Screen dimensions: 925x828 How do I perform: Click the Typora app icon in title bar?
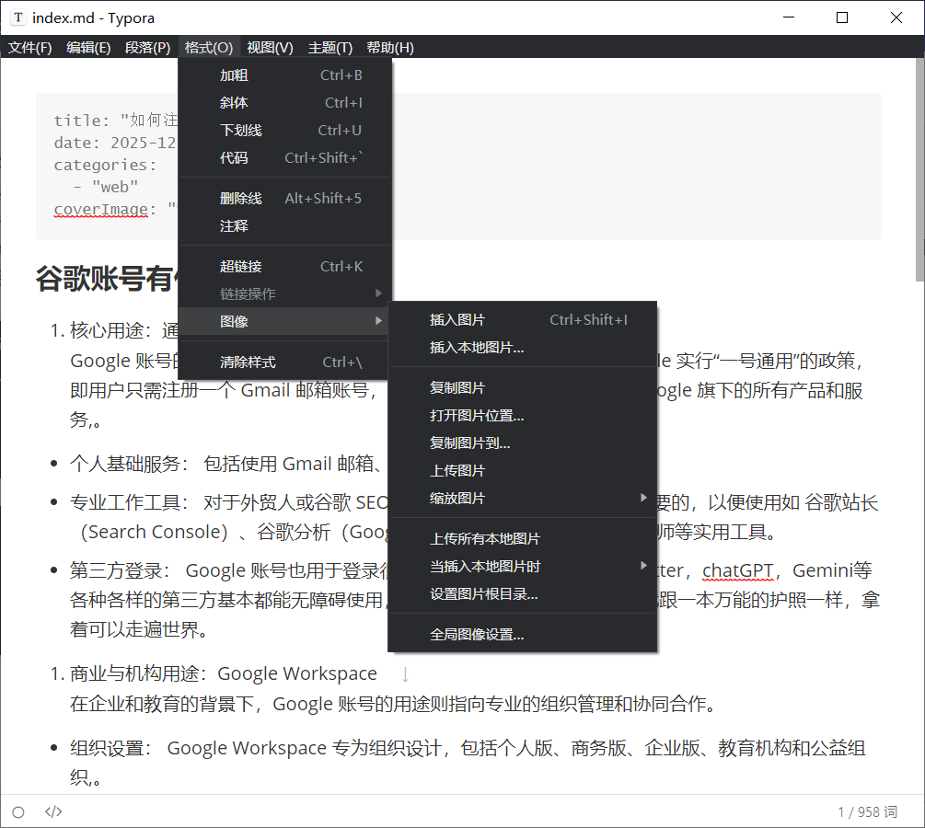click(x=18, y=17)
